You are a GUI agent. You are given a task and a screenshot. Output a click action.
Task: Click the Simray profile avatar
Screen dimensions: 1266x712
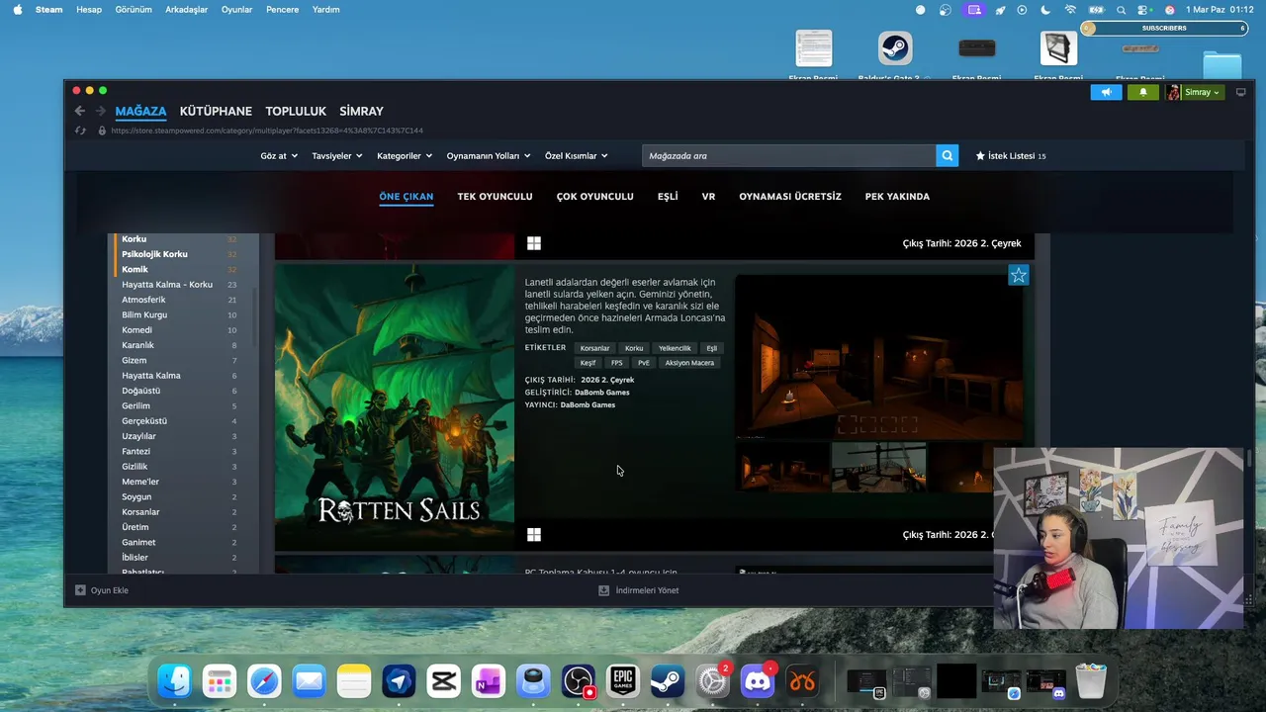click(1173, 92)
